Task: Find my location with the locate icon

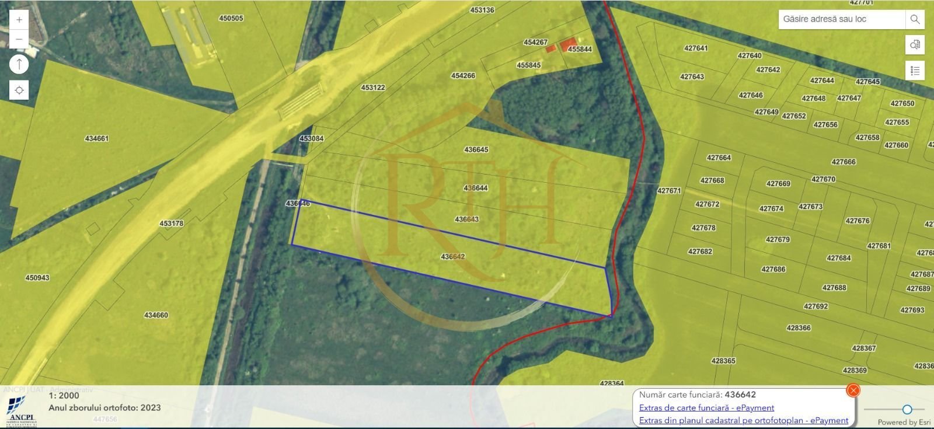Action: click(x=19, y=90)
